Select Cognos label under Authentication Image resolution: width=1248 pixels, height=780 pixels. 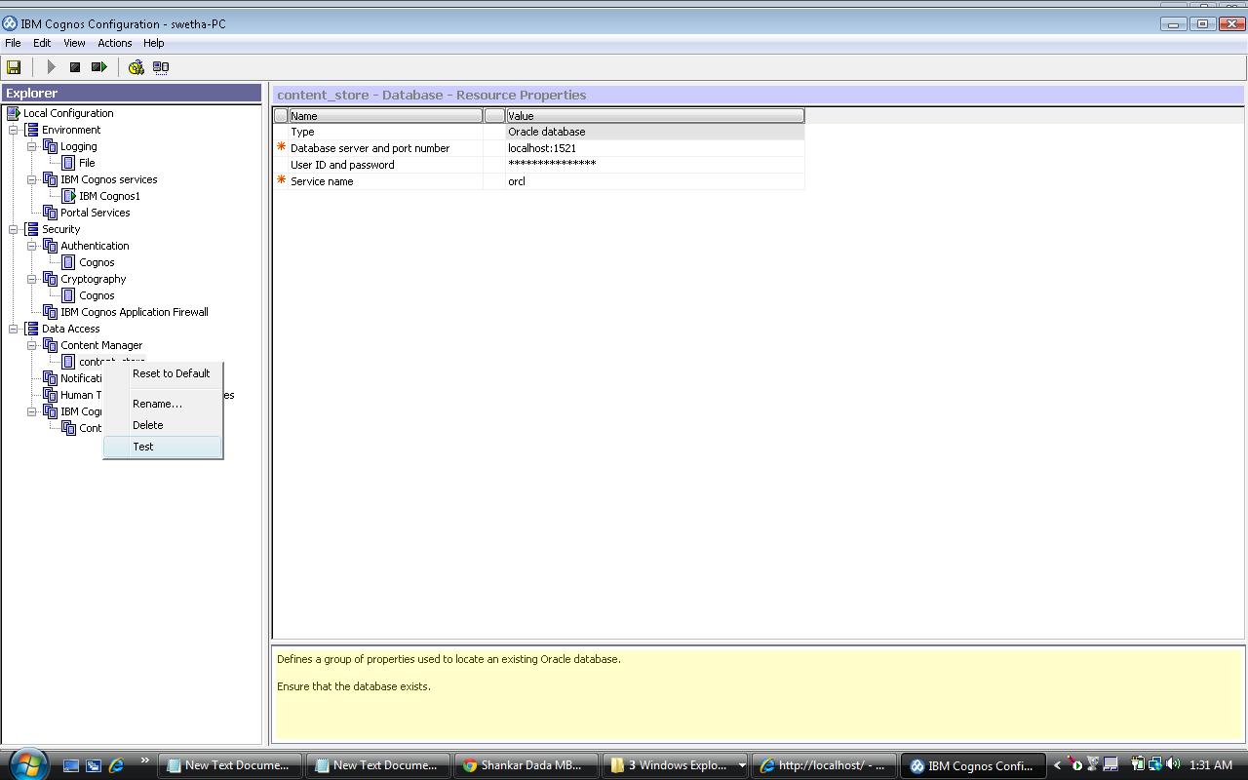[97, 262]
